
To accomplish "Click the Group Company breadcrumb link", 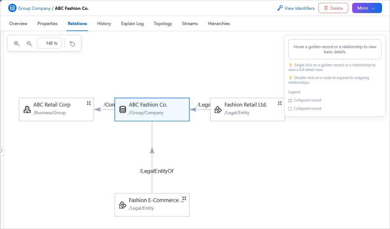I will 34,8.
